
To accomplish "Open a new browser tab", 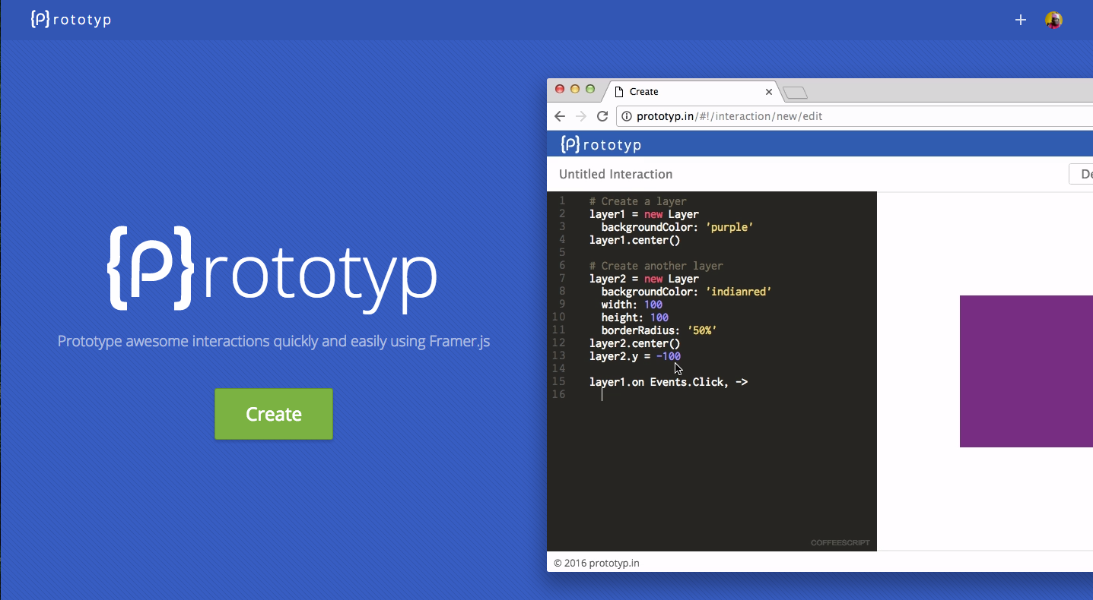I will [794, 91].
